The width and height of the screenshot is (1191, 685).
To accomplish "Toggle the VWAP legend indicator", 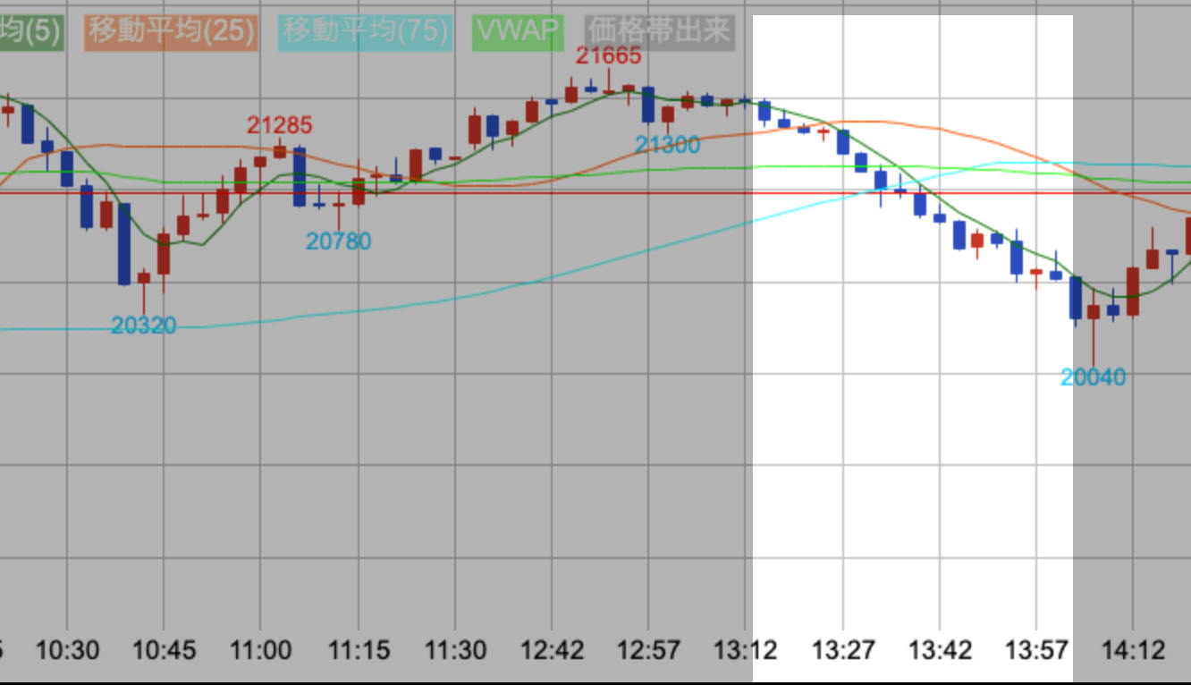I will tap(518, 32).
